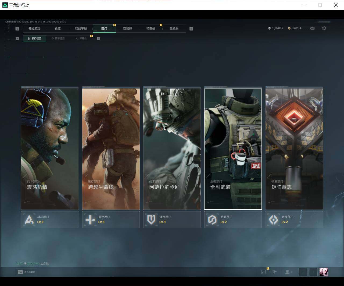Click the 战术部门 shield emblem icon
This screenshot has height=286, width=344.
coord(151,220)
